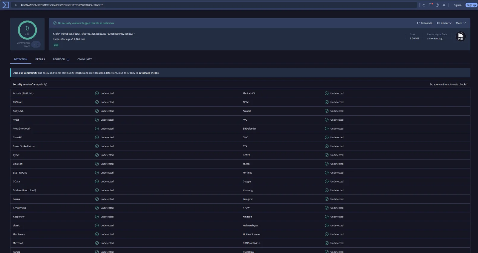
Task: Click the Fortinet undetected check icon
Action: (327, 173)
